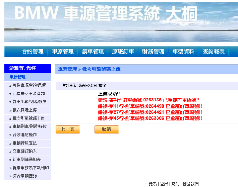This screenshot has width=238, height=187.
Task: Click the 一覽表 footer link
Action: point(151,184)
